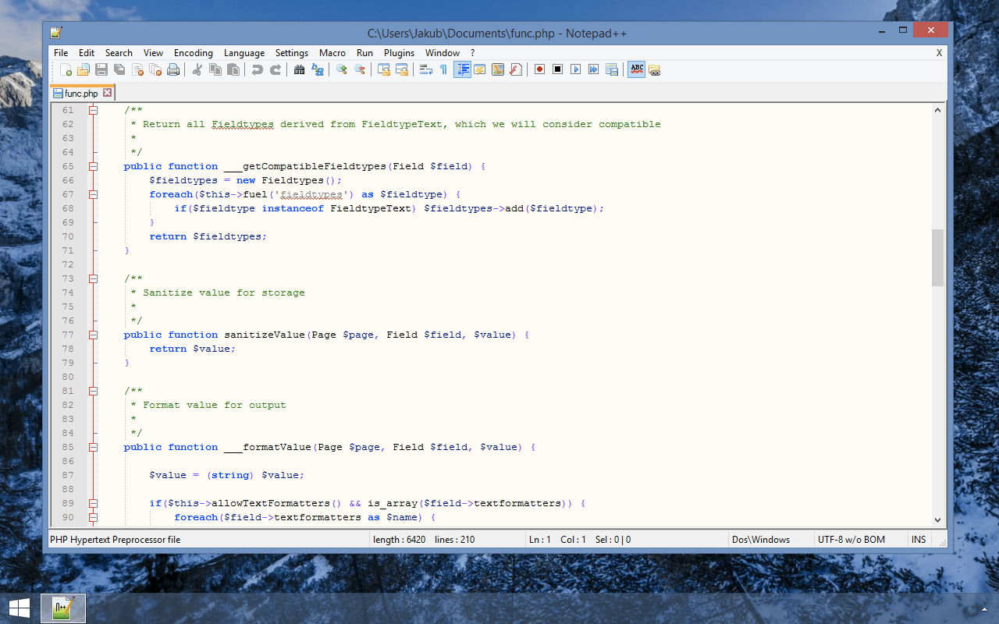Save the file using the floppy disk icon
This screenshot has height=624, width=999.
tap(101, 69)
